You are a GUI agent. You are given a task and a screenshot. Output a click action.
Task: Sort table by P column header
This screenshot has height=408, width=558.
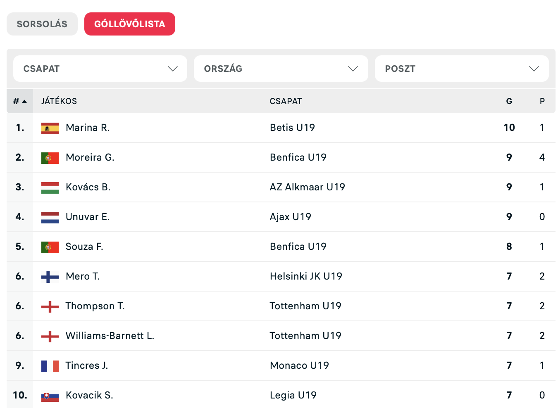[542, 101]
